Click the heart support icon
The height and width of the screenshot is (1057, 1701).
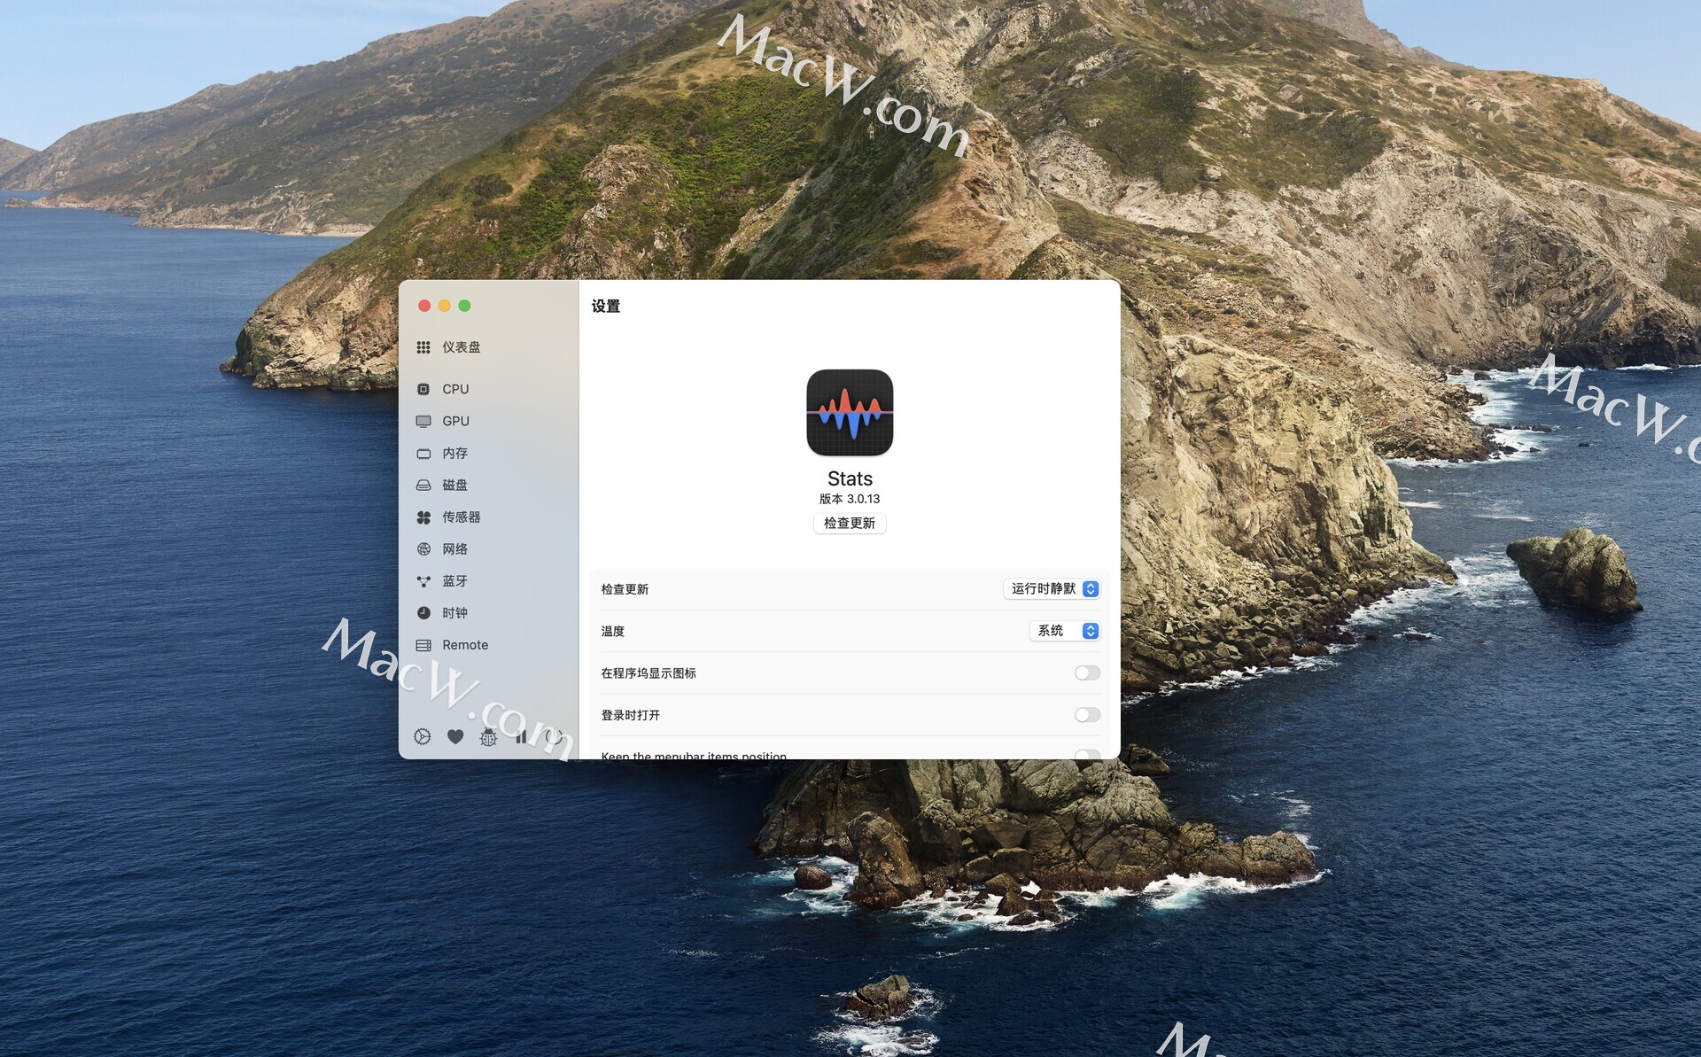coord(455,736)
